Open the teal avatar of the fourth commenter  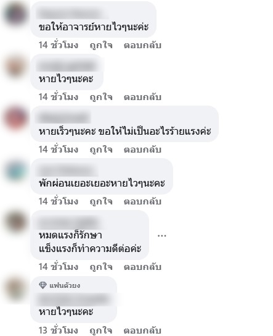click(15, 171)
